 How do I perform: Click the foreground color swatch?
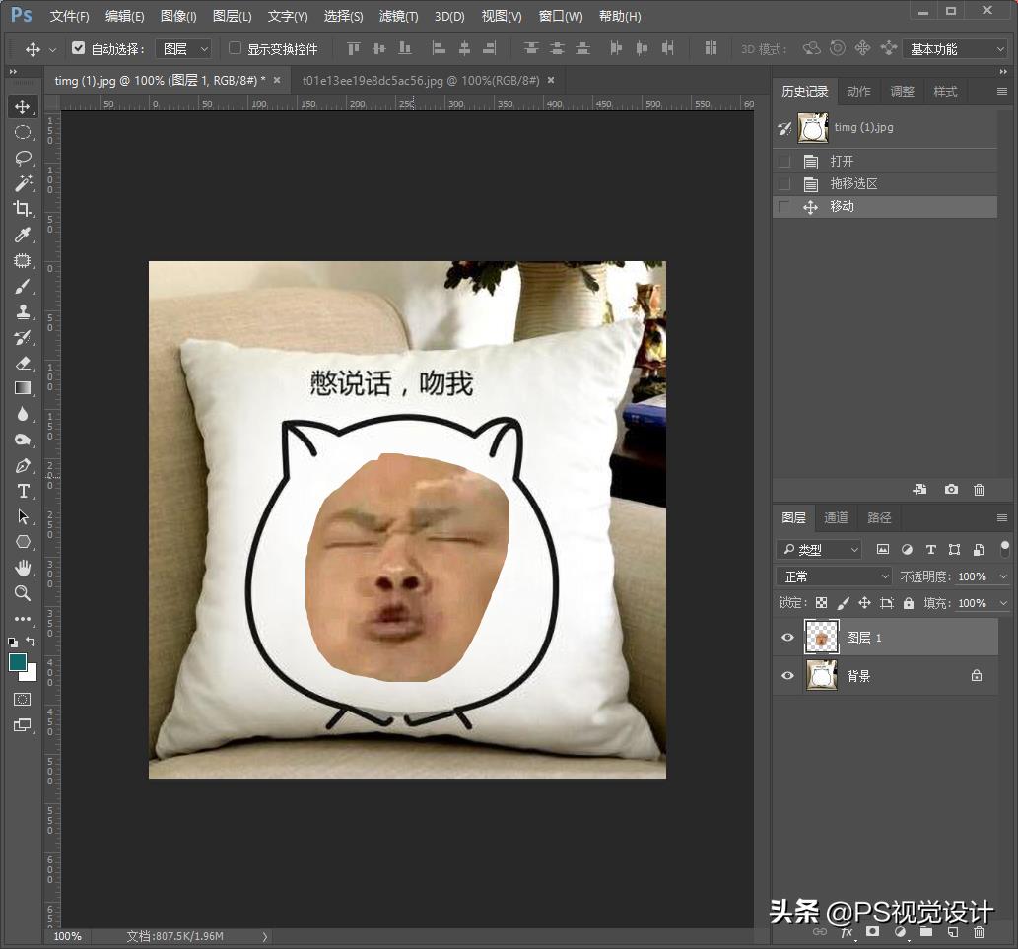[18, 662]
